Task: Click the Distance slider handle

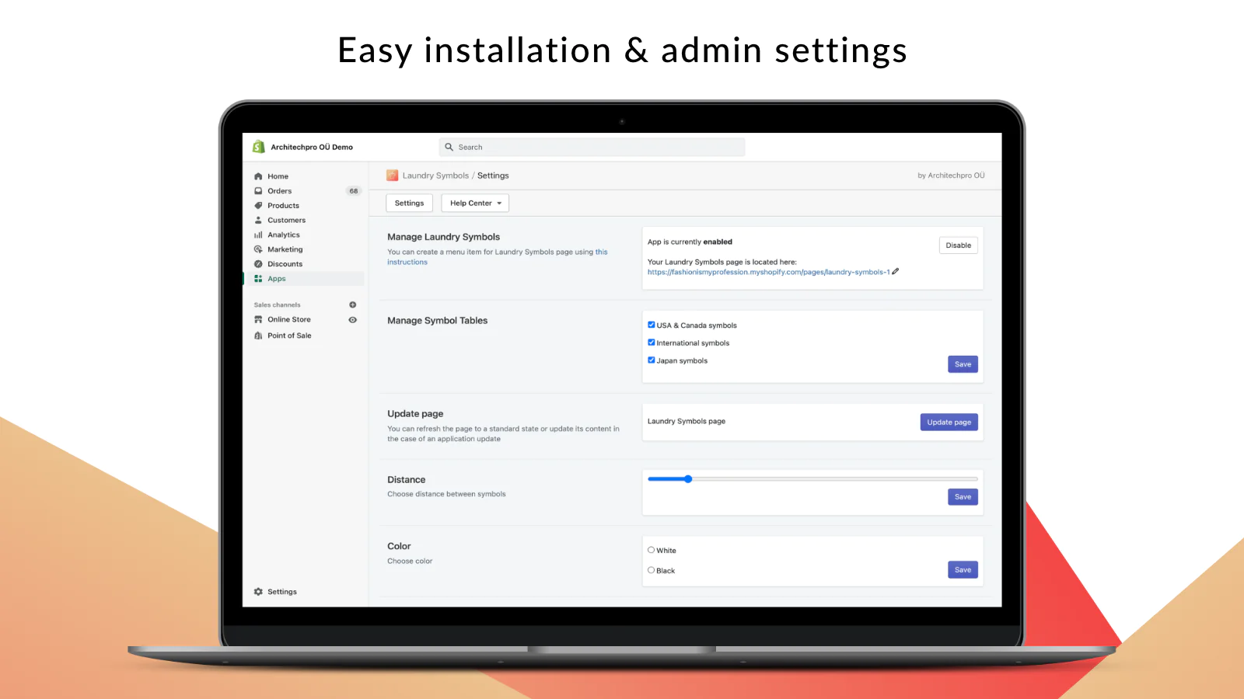Action: (688, 479)
